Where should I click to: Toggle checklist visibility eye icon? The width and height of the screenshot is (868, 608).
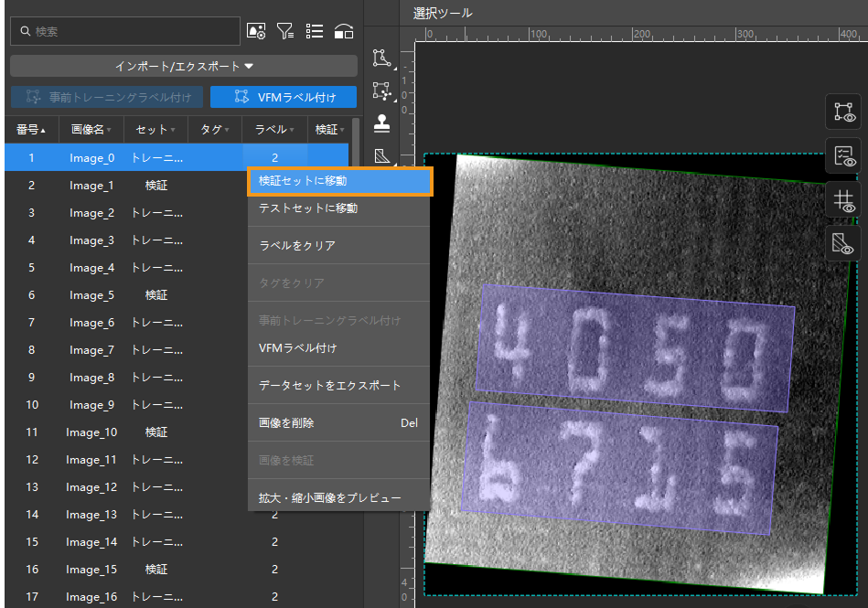pos(842,155)
